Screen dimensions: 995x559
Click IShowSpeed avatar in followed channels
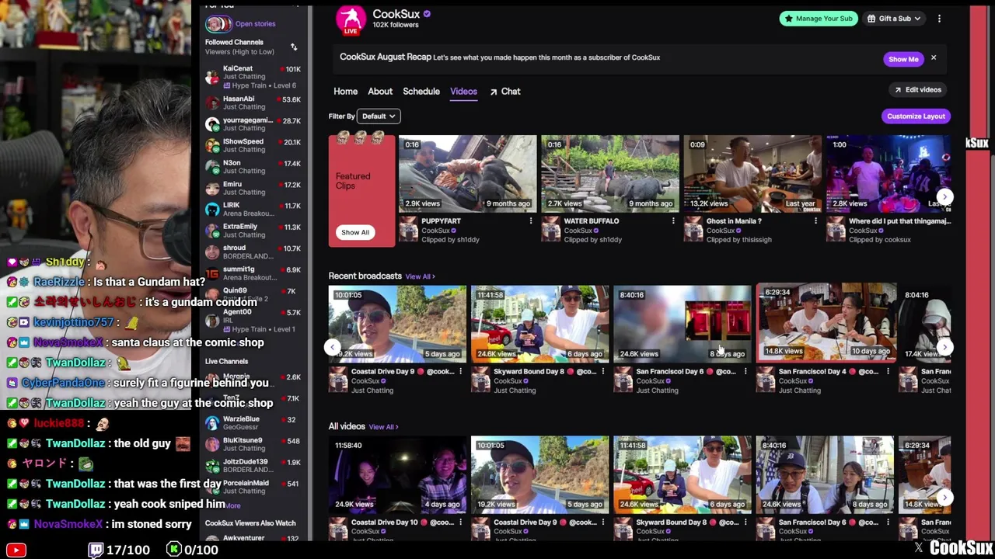coord(212,145)
